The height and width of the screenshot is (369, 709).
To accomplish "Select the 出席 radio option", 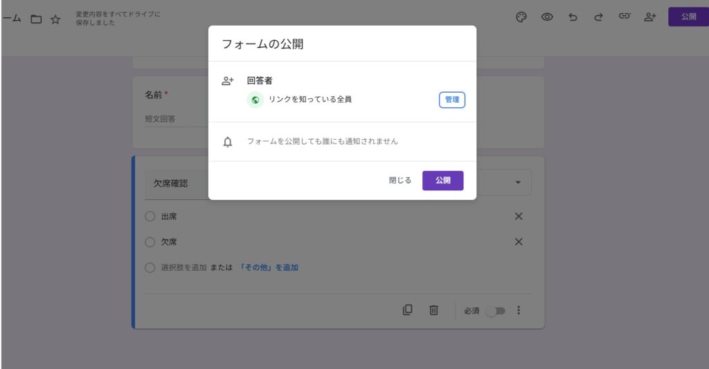I will [x=150, y=217].
